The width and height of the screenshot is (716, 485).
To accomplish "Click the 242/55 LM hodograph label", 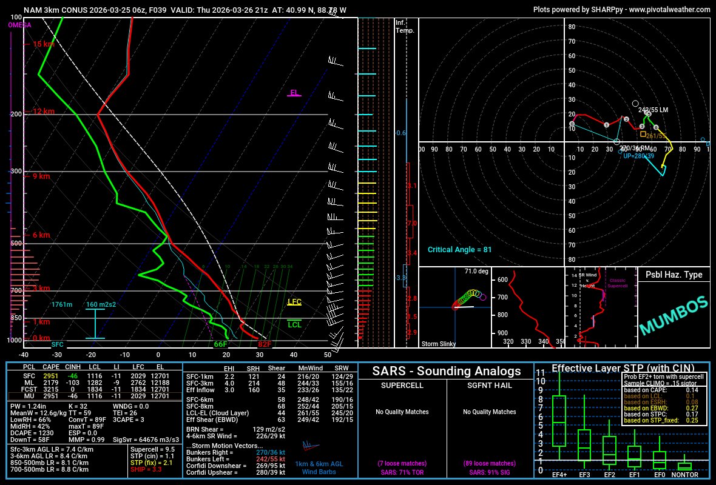I will 653,110.
